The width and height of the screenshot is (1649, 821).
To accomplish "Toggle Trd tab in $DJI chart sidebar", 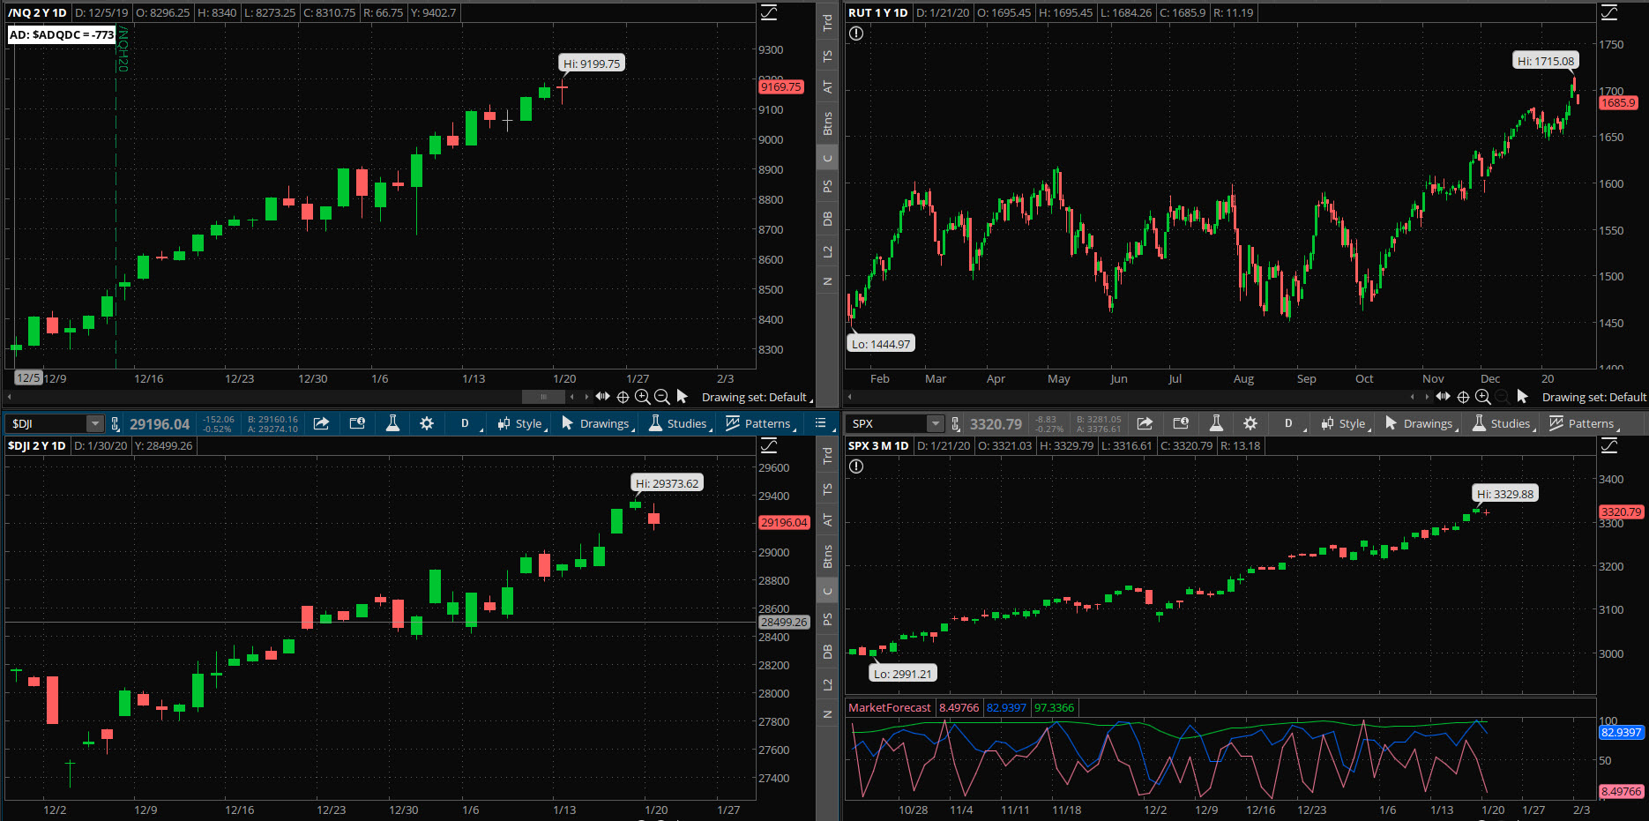I will pos(827,456).
